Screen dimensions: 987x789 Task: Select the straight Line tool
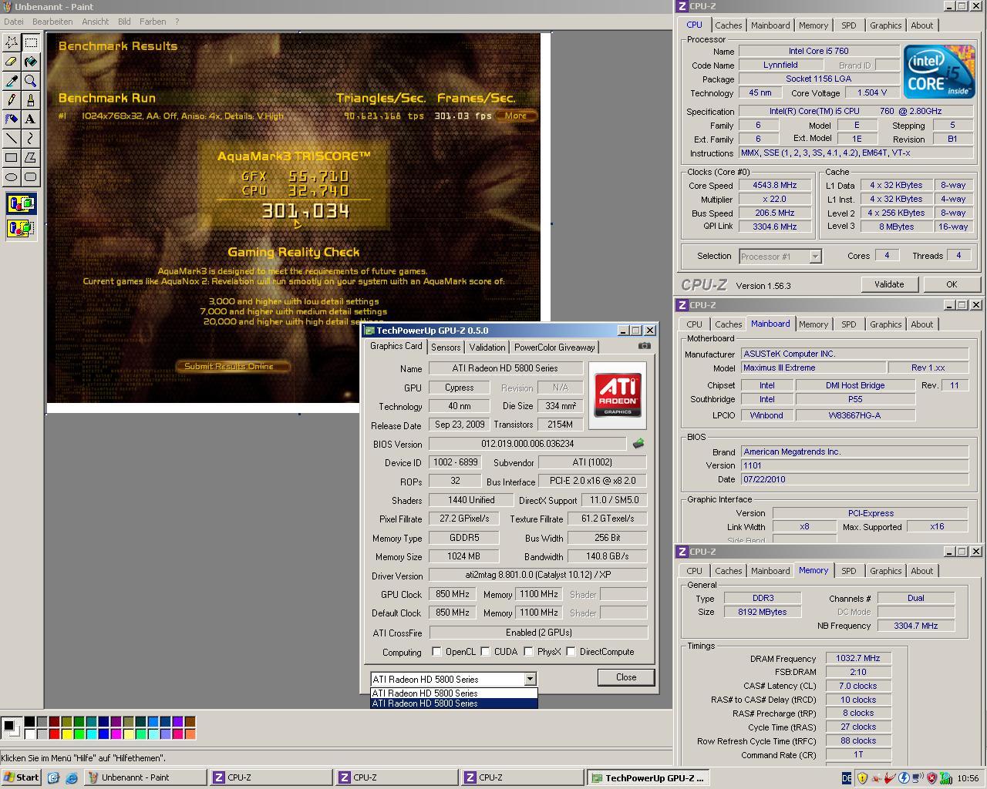click(12, 139)
